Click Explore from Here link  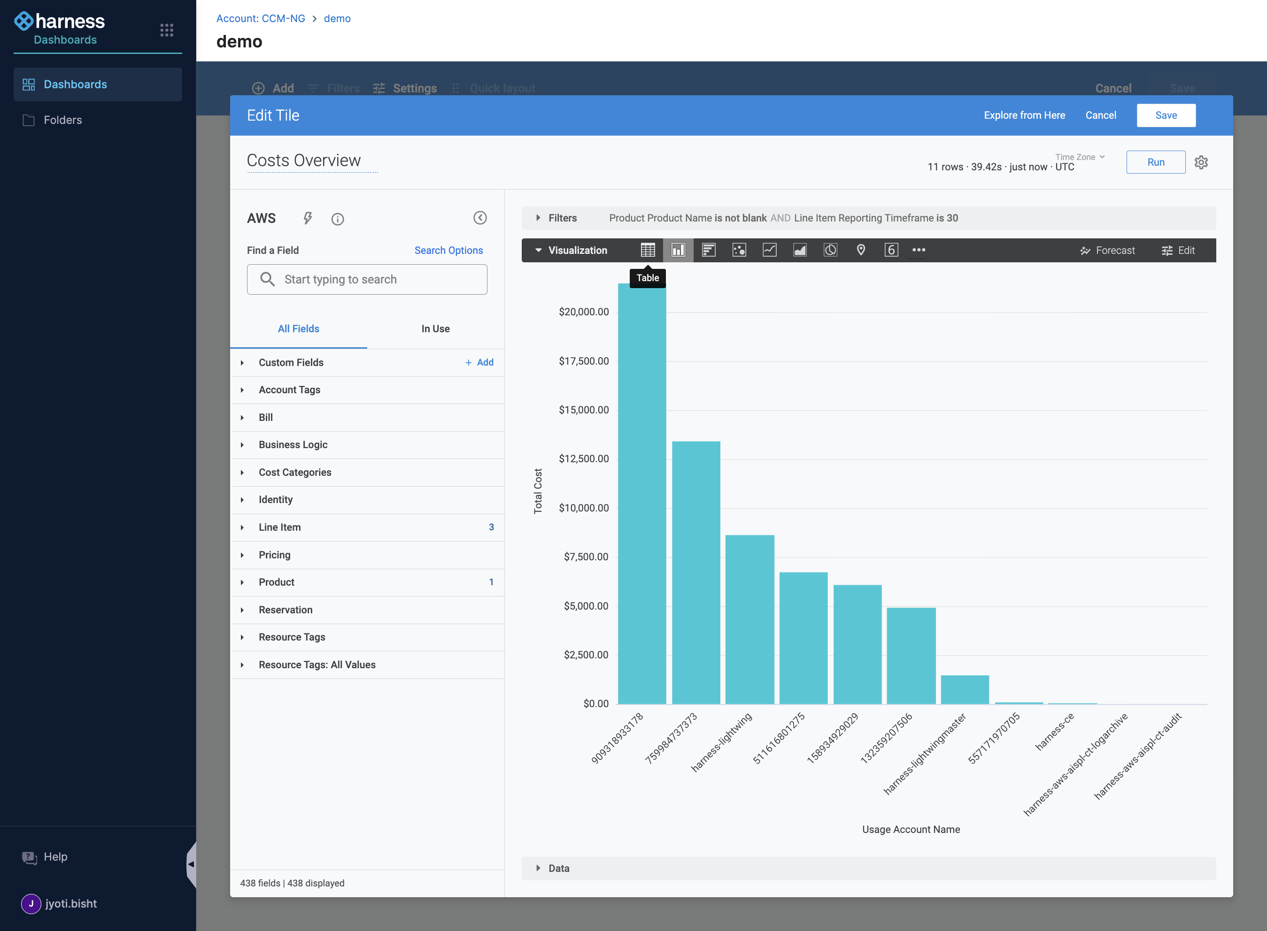point(1024,115)
